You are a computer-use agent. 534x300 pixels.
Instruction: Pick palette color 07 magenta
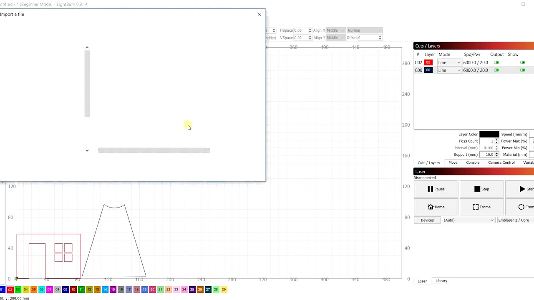50,290
